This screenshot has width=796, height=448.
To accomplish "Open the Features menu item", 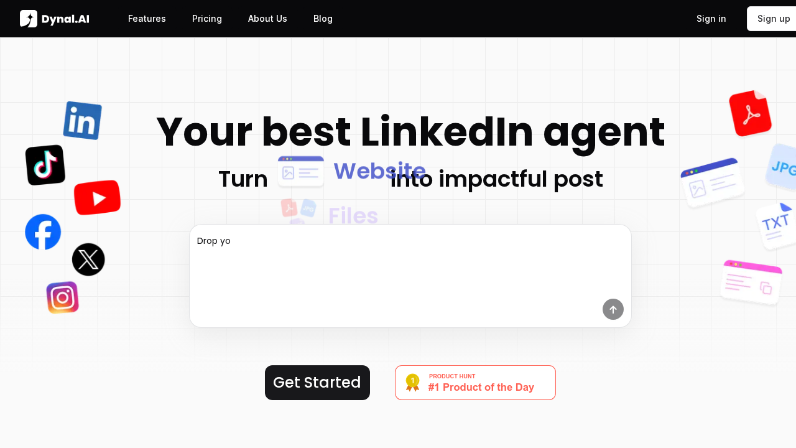I will tap(147, 19).
